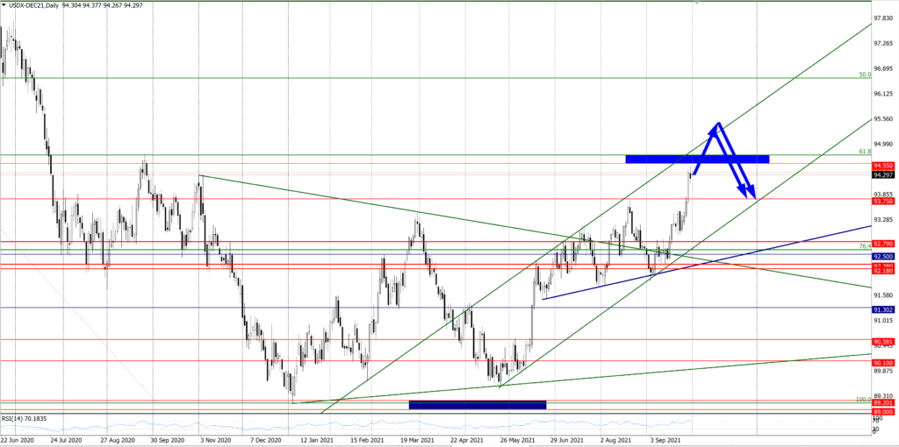899x447 pixels.
Task: Click the red 90.100 price label
Action: pyautogui.click(x=883, y=362)
